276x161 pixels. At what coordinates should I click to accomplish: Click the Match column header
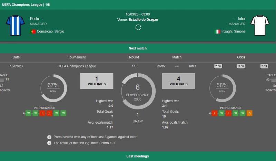click(x=177, y=57)
